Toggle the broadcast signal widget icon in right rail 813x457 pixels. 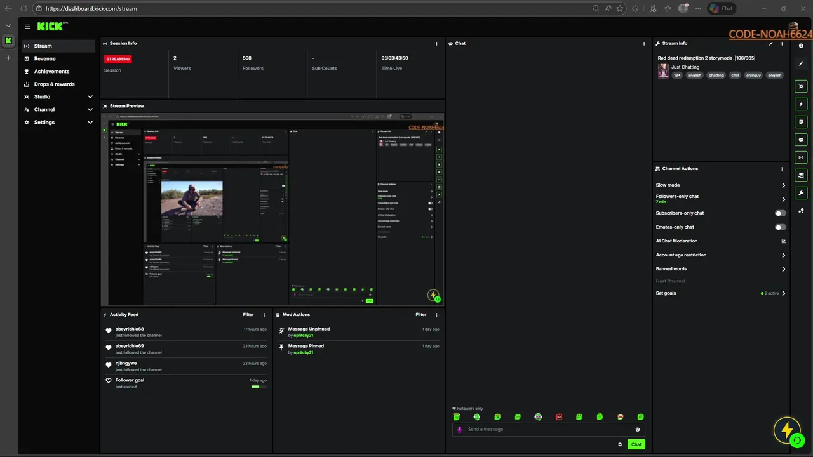801,157
